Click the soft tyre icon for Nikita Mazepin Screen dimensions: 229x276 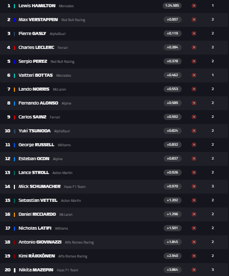coord(194,270)
